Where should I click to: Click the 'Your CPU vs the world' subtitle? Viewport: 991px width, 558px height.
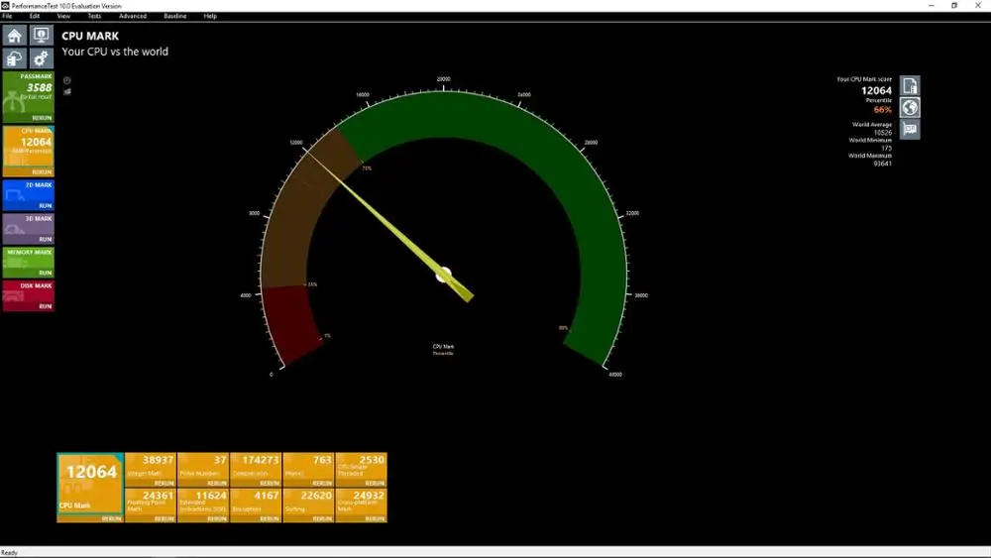pyautogui.click(x=115, y=52)
